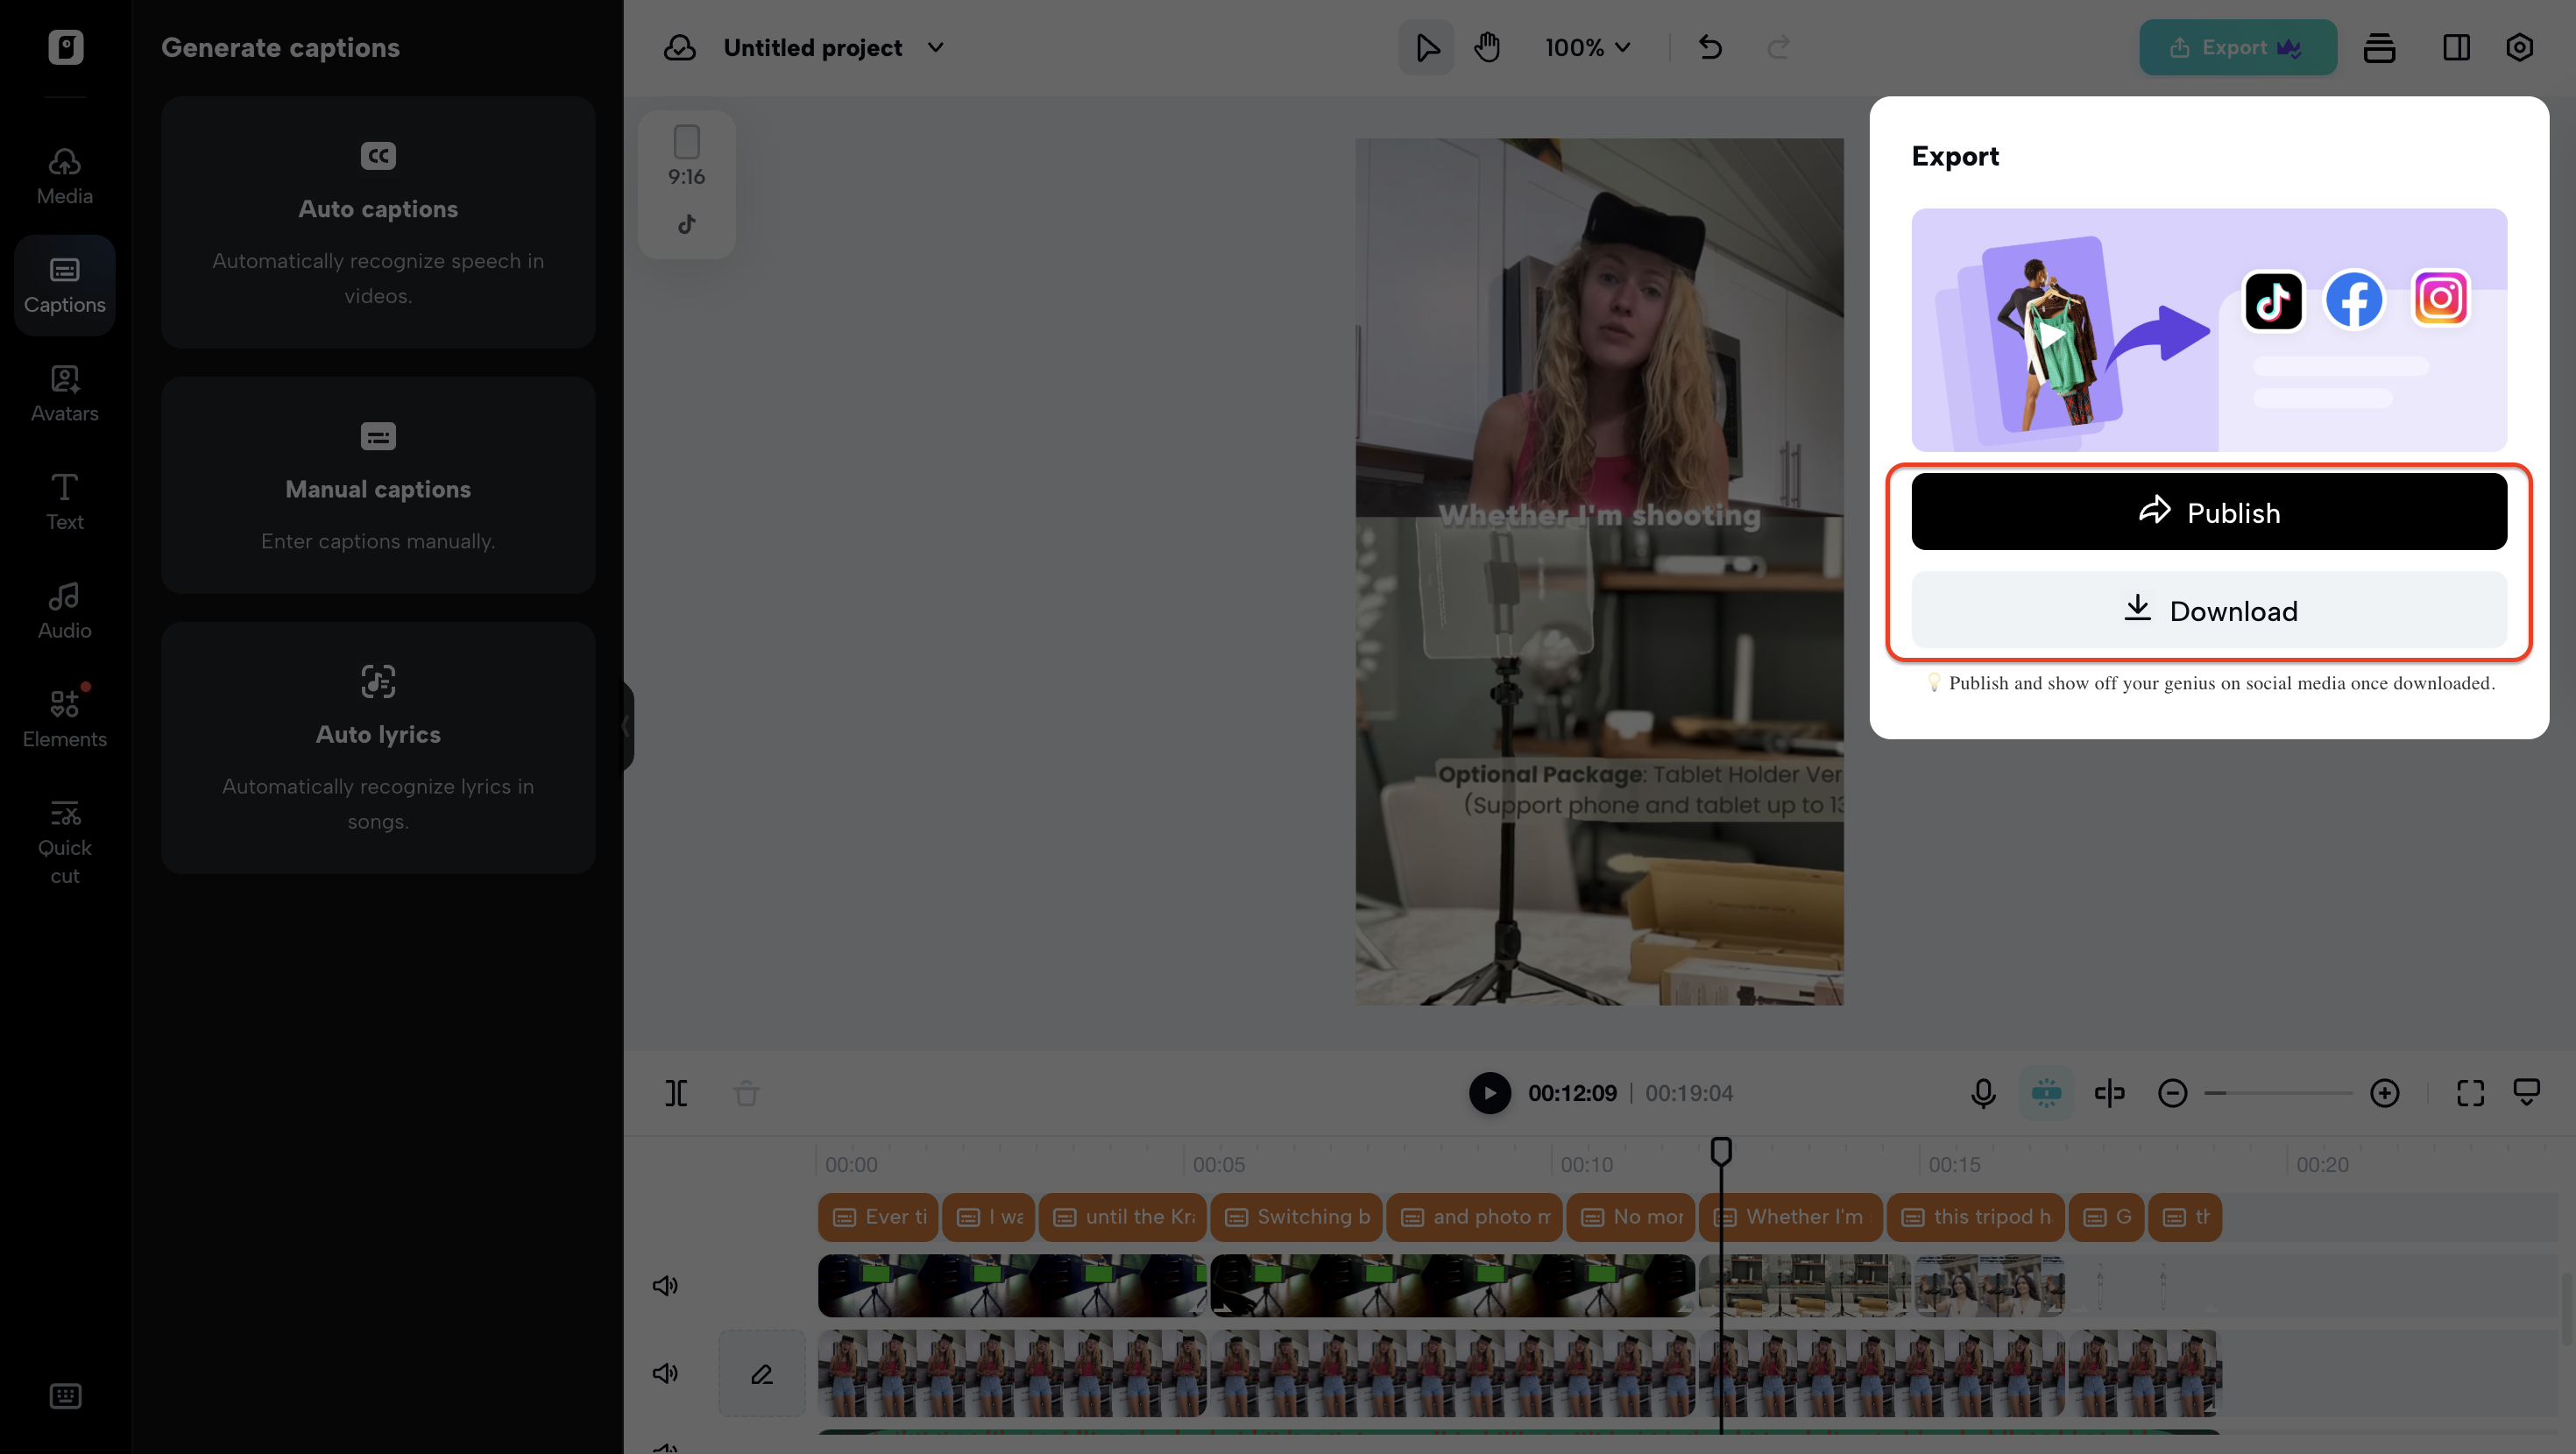
Task: Toggle auto captions highlighting in the timeline toolbar
Action: coord(2047,1093)
